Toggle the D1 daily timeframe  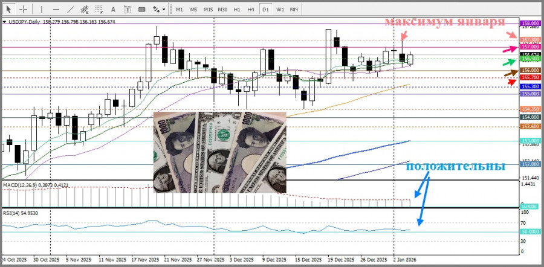[x=265, y=9]
